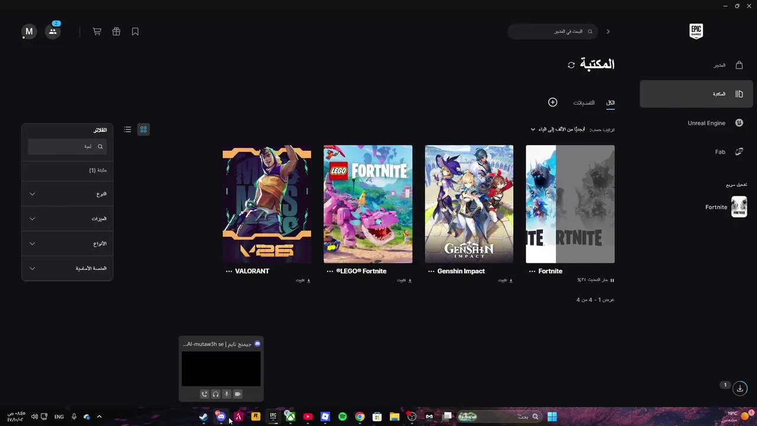757x426 pixels.
Task: Toggle camera in Discord preview
Action: (238, 394)
